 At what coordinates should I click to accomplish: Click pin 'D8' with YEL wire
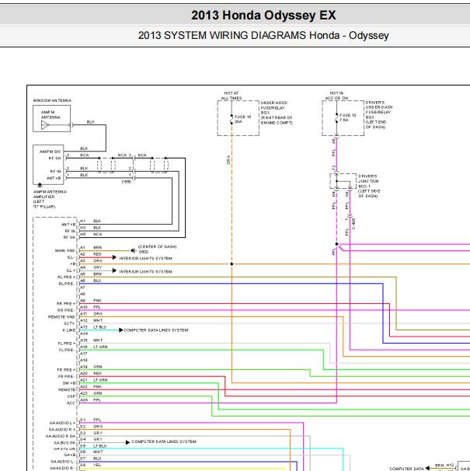82,465
